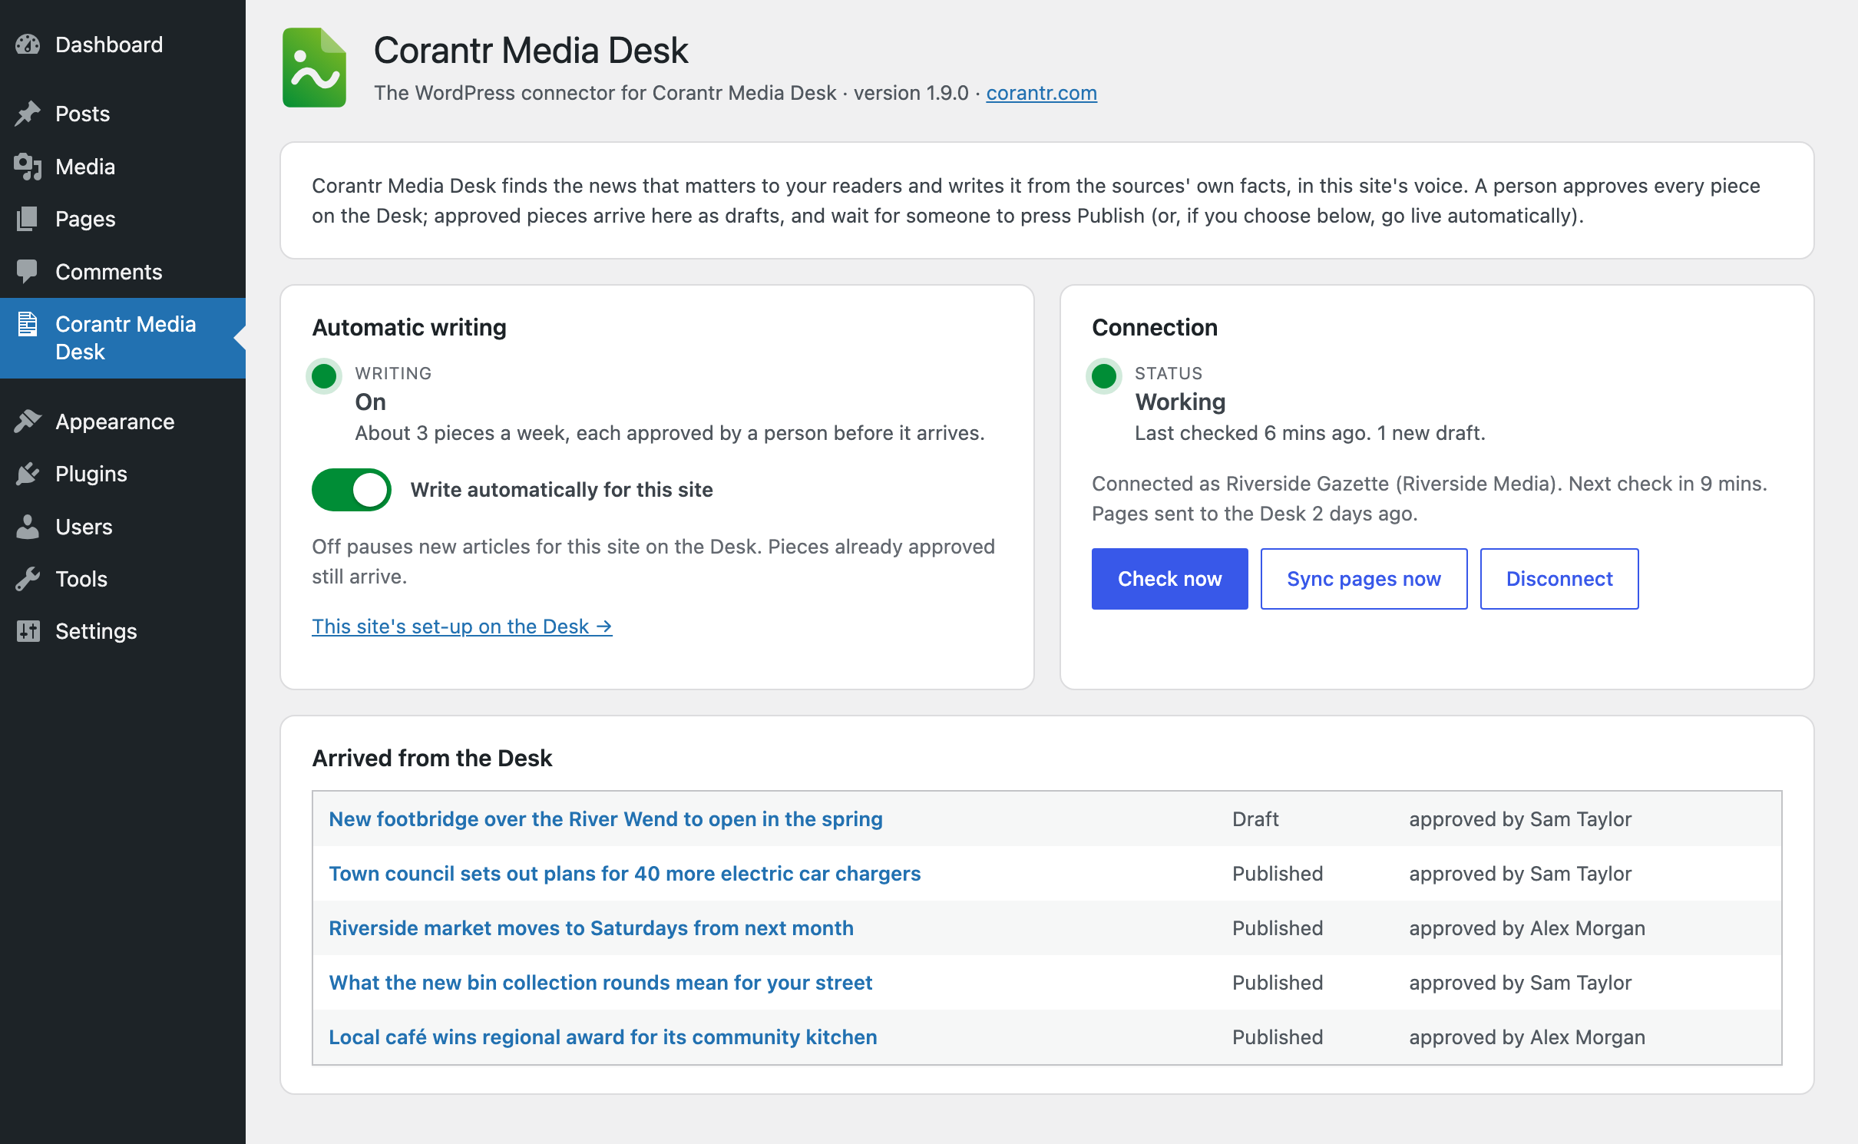Click the green Connection status dot
Screen dimensions: 1858x1144
[x=1104, y=376]
